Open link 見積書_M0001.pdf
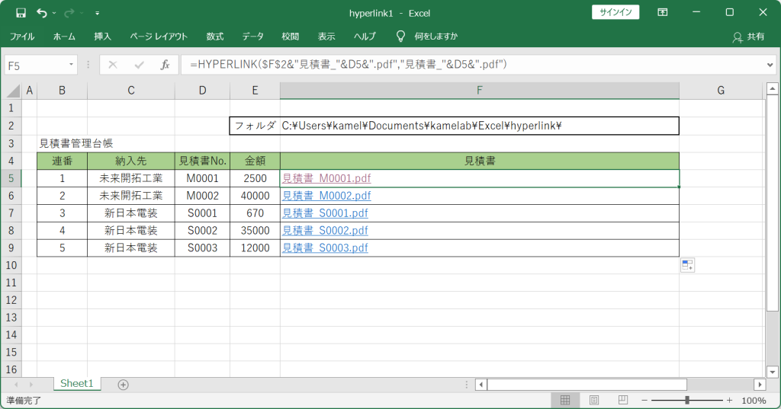The height and width of the screenshot is (409, 781). 326,178
